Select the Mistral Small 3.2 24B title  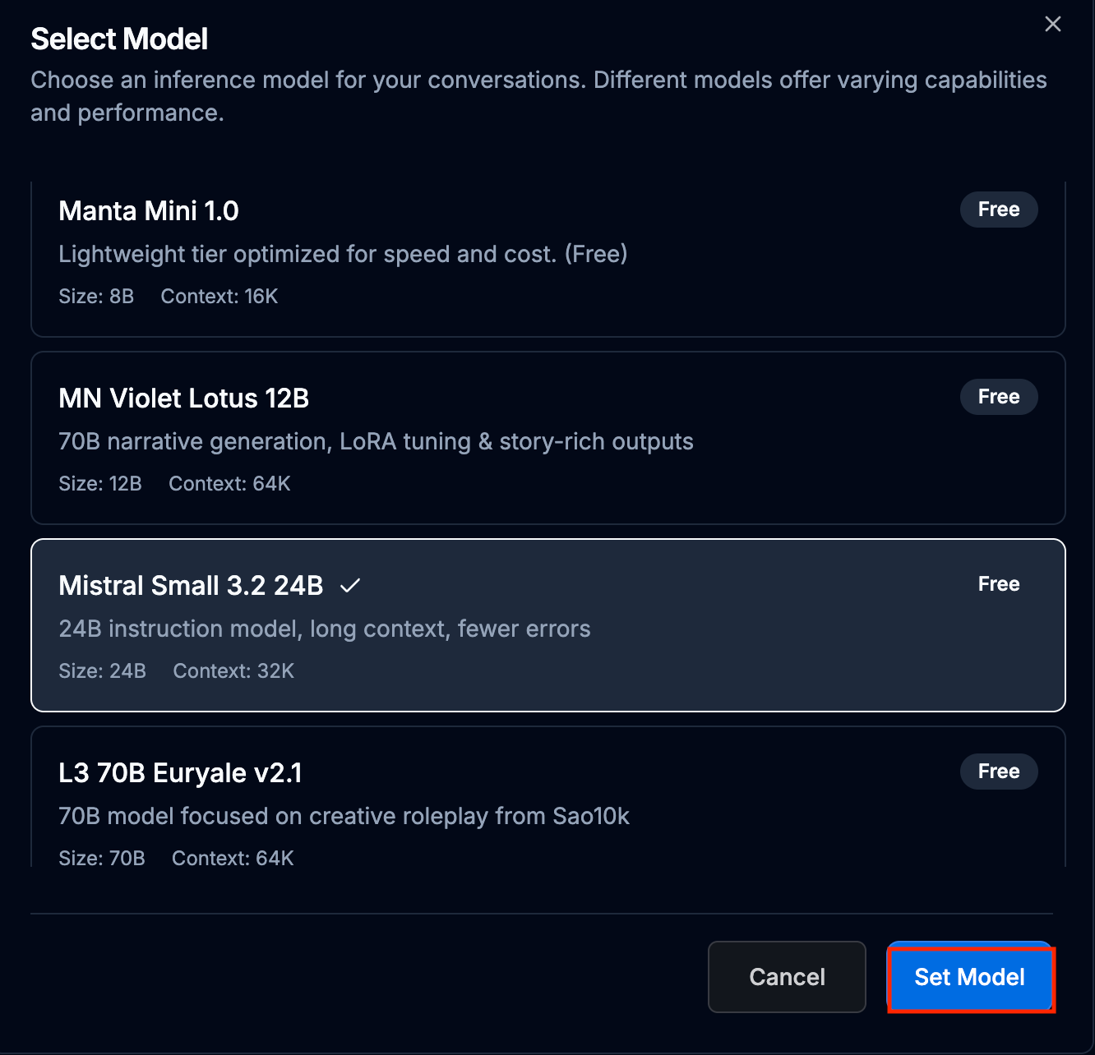(x=191, y=586)
